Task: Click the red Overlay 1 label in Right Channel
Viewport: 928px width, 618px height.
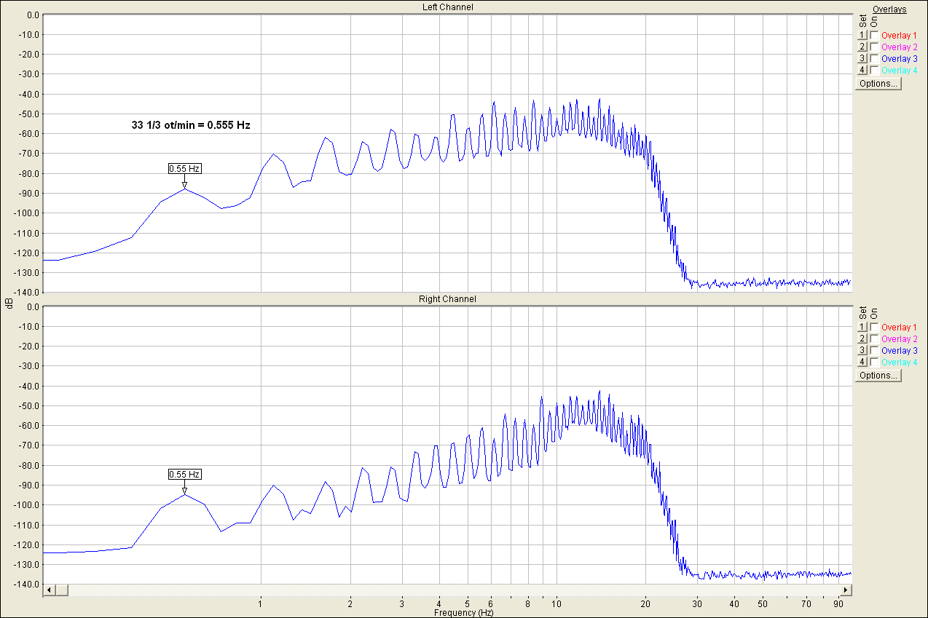Action: (899, 327)
